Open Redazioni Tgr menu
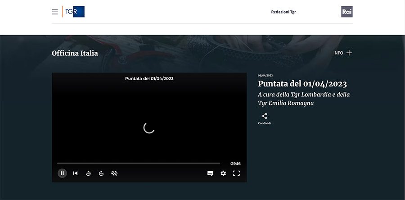This screenshot has height=200, width=405. click(x=283, y=12)
